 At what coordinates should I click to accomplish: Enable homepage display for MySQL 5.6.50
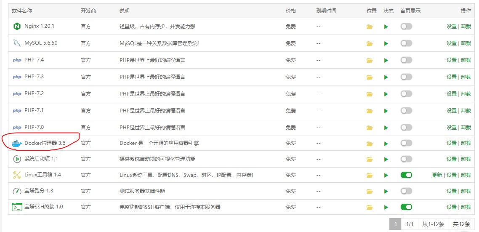pos(406,43)
